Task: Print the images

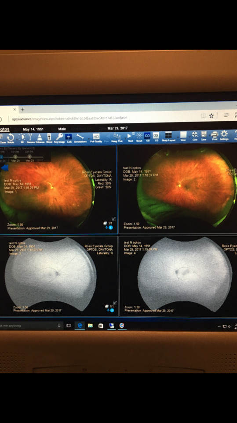Action: tap(215, 135)
